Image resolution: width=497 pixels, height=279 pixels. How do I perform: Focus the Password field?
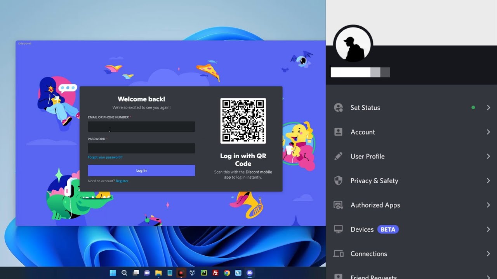point(141,148)
